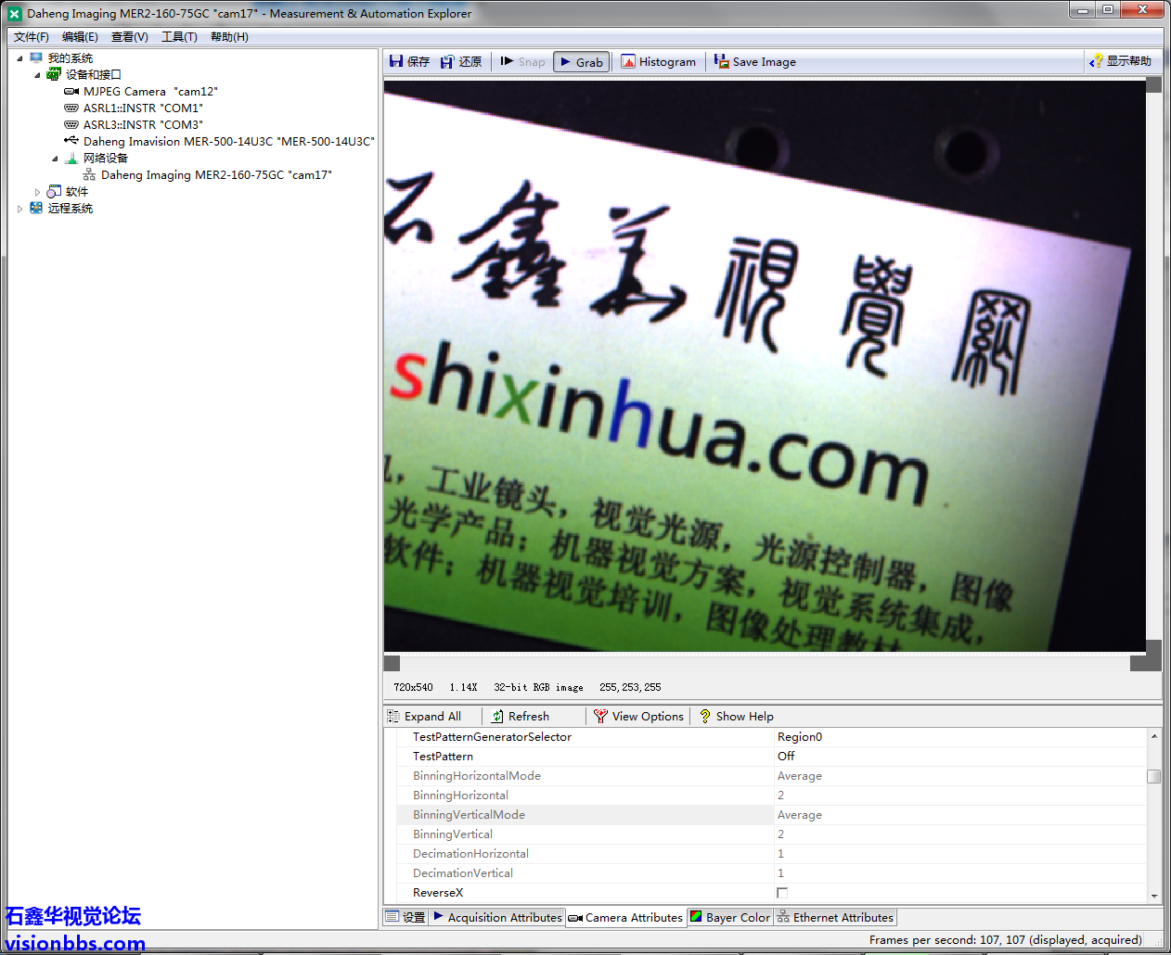Viewport: 1171px width, 955px height.
Task: Click Show Help in the attributes toolbar
Action: coord(736,717)
